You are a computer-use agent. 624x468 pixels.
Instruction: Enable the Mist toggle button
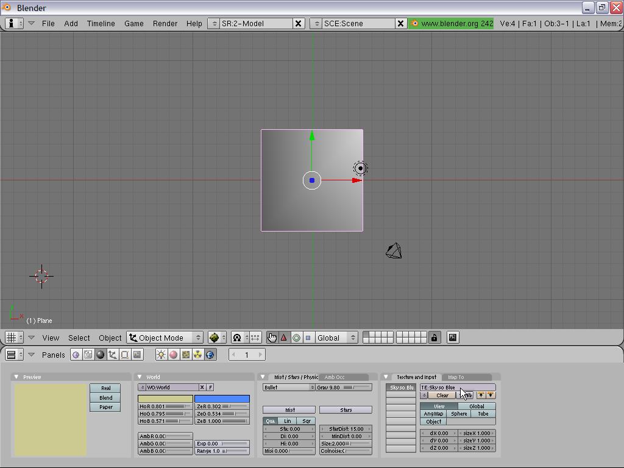[289, 410]
